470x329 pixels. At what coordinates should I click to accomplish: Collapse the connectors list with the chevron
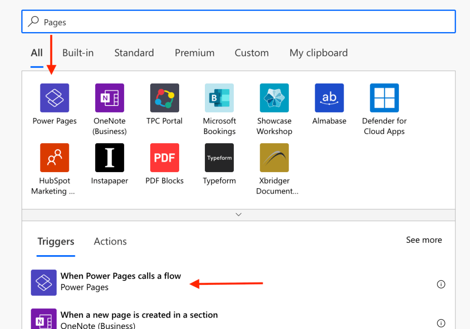[x=238, y=214]
